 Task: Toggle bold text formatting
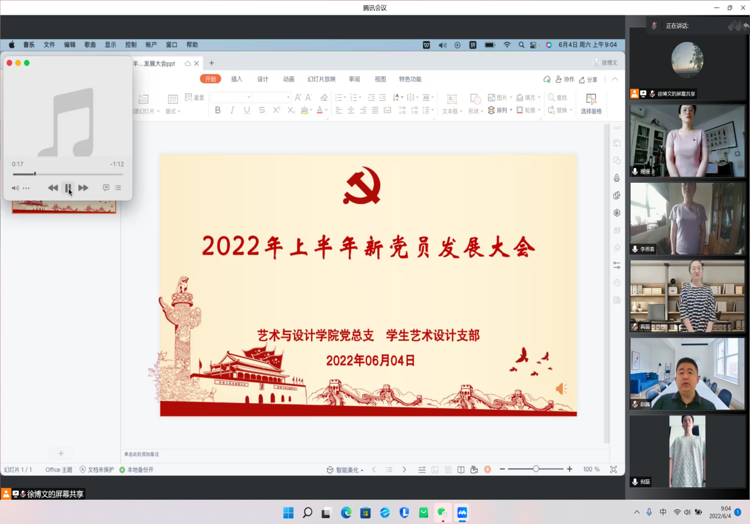pos(218,110)
